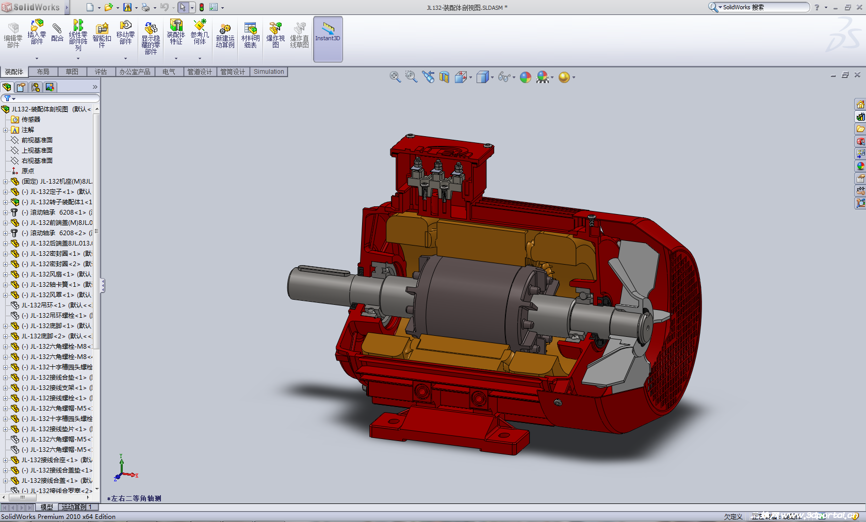Open the PropertyManager tab
The image size is (866, 522).
click(21, 87)
